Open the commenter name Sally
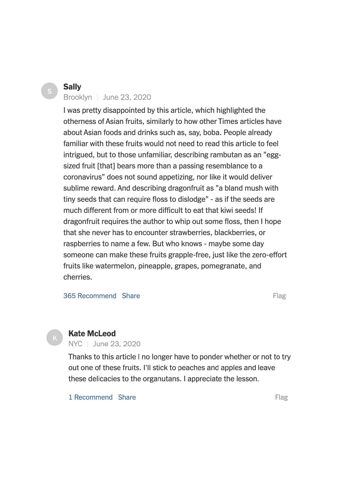This screenshot has width=337, height=478. (x=72, y=87)
